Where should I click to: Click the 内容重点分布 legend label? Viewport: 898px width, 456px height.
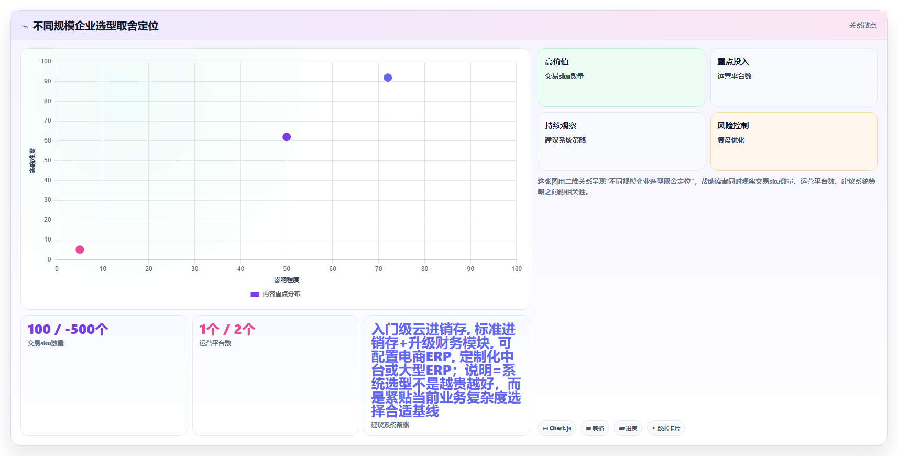[x=281, y=294]
